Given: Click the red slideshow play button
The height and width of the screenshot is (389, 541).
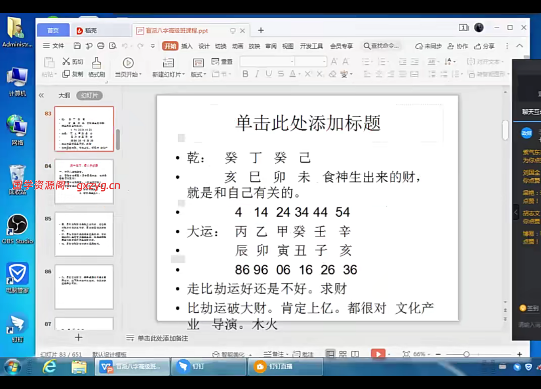Looking at the screenshot, I should point(378,354).
